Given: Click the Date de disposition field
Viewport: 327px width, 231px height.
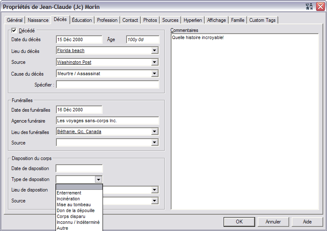Looking at the screenshot, I should [79, 168].
